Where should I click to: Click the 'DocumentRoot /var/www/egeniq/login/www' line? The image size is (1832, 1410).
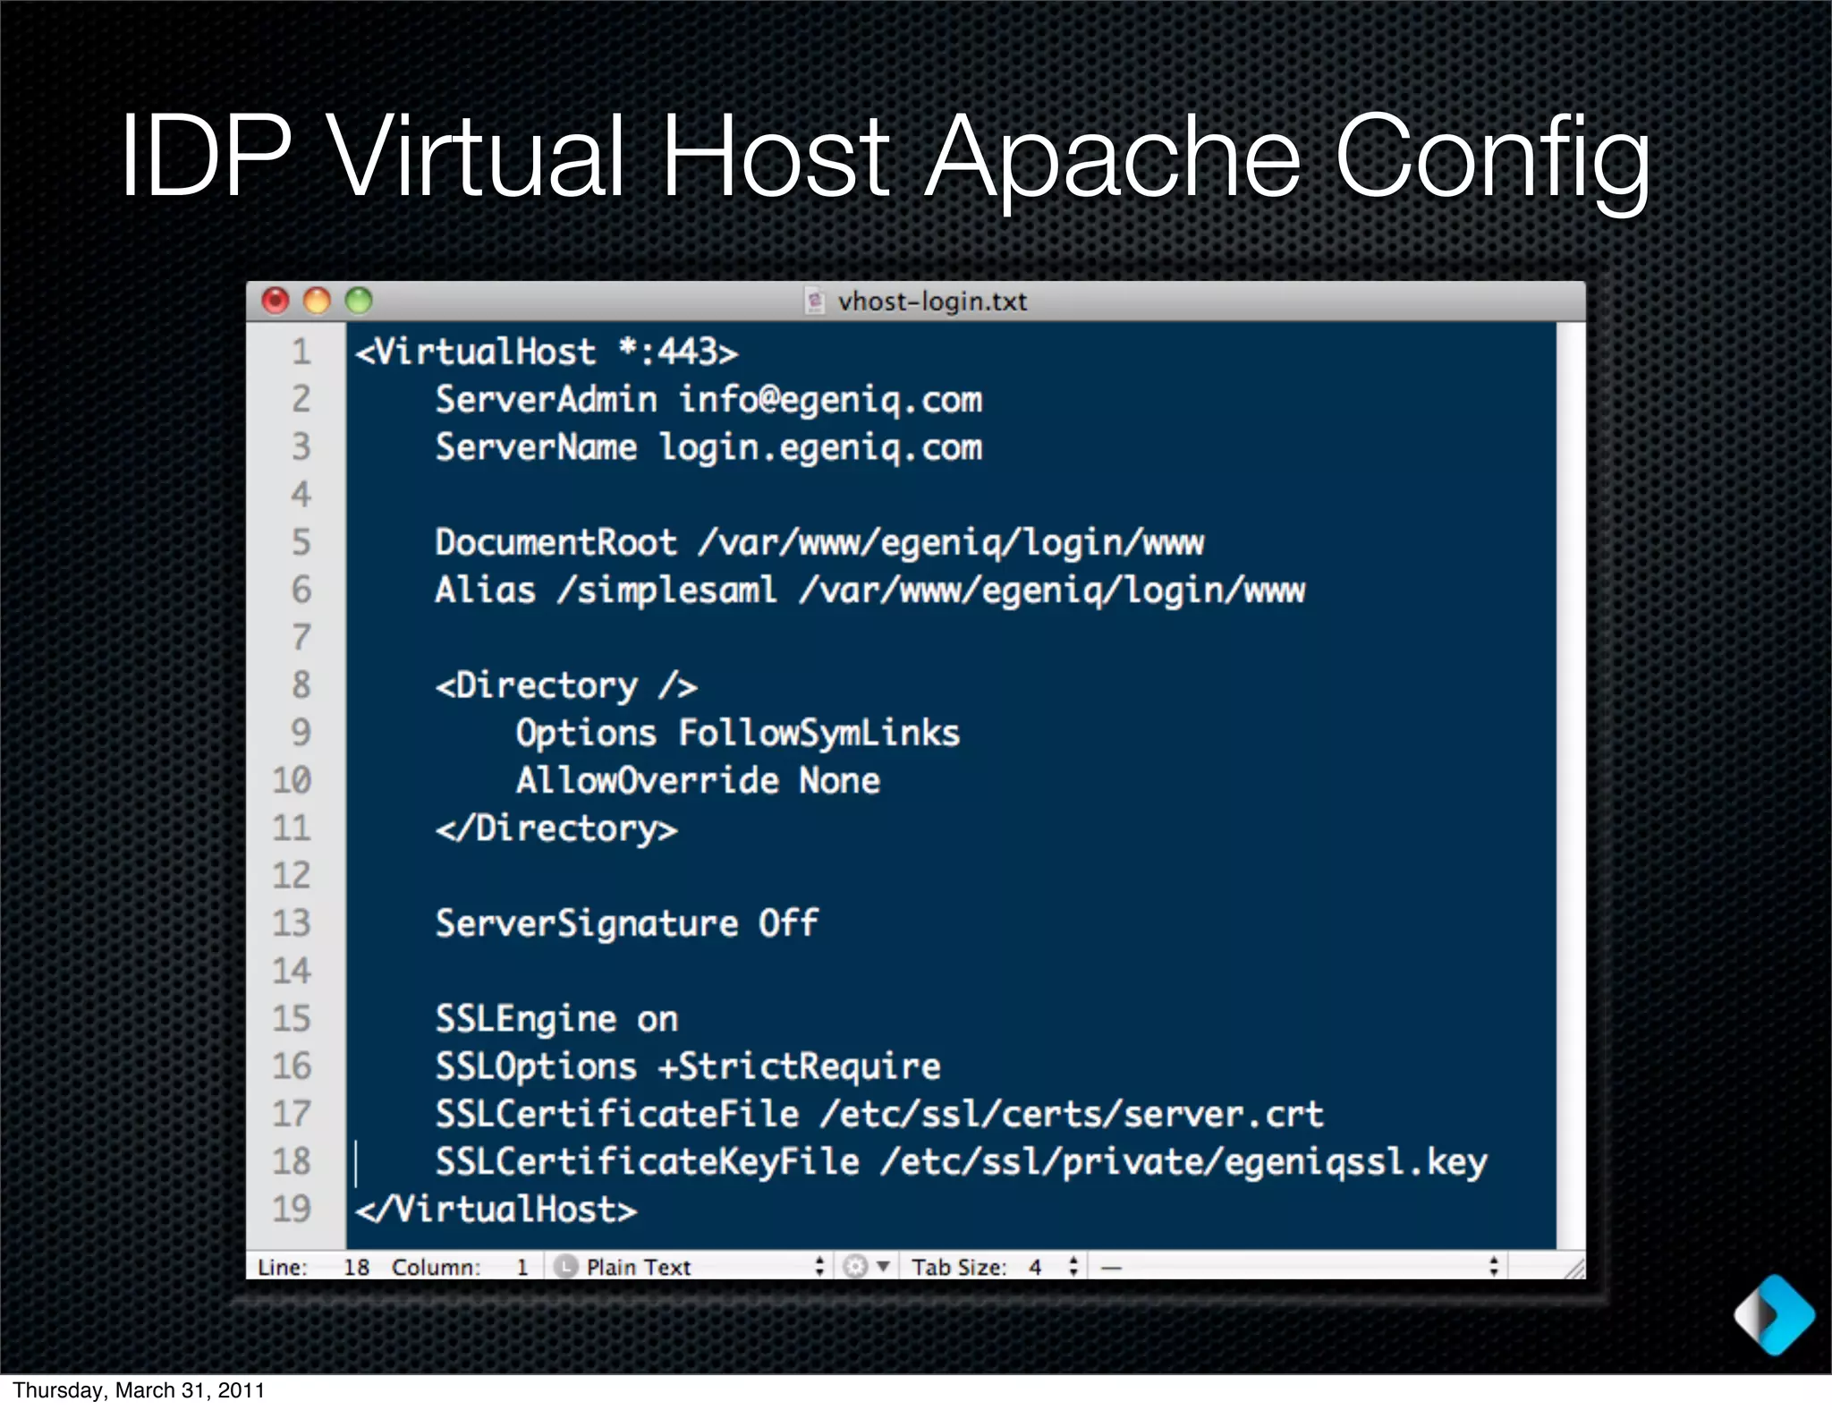pyautogui.click(x=819, y=542)
